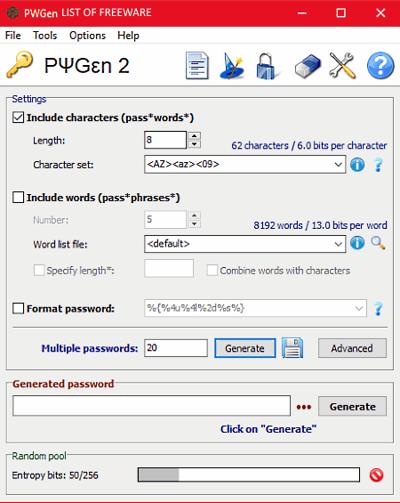Screen dimensions: 400x503
Task: Open help with blue question mark icon
Action: 380,66
